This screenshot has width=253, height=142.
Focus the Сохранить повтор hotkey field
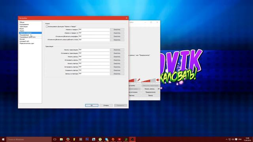[94, 70]
